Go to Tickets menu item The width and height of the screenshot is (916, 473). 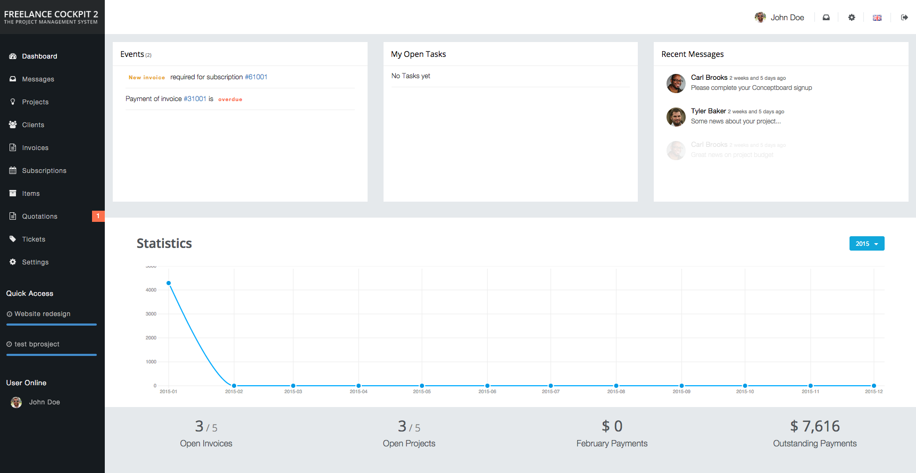tap(52, 239)
